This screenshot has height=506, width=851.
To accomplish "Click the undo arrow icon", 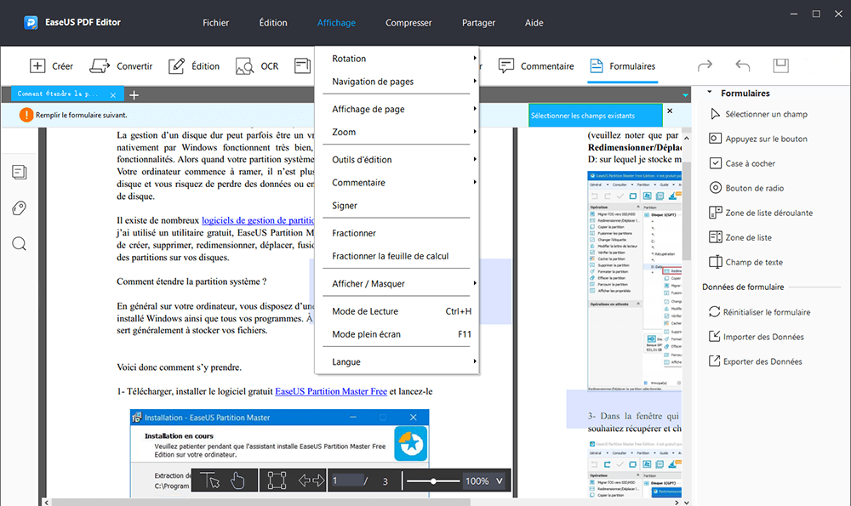I will point(742,65).
